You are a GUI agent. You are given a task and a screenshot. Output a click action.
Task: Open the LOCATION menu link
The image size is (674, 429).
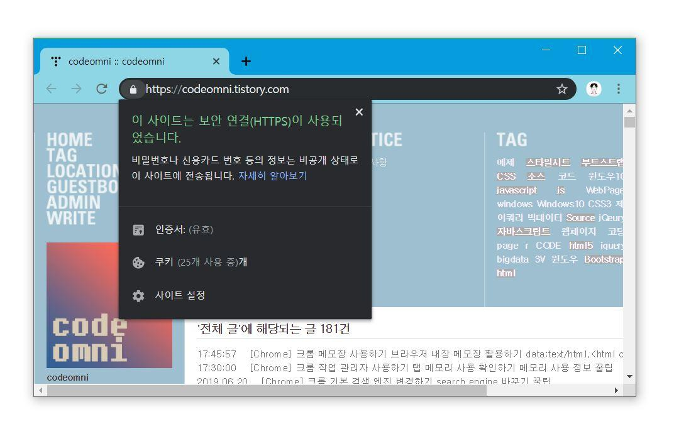(x=82, y=171)
